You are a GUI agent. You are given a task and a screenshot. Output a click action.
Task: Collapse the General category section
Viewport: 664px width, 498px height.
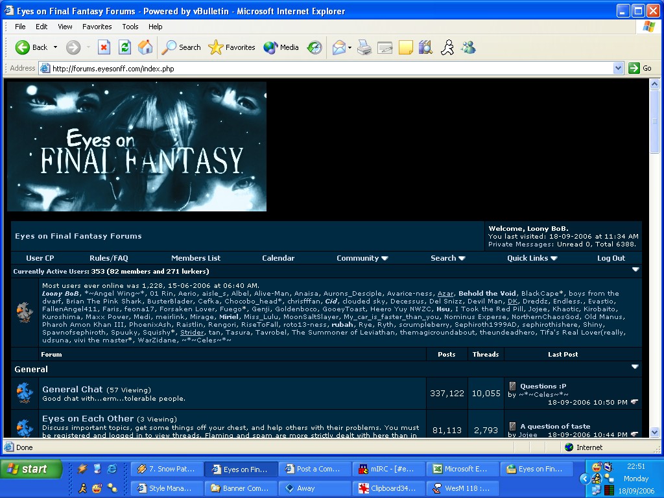coord(635,367)
